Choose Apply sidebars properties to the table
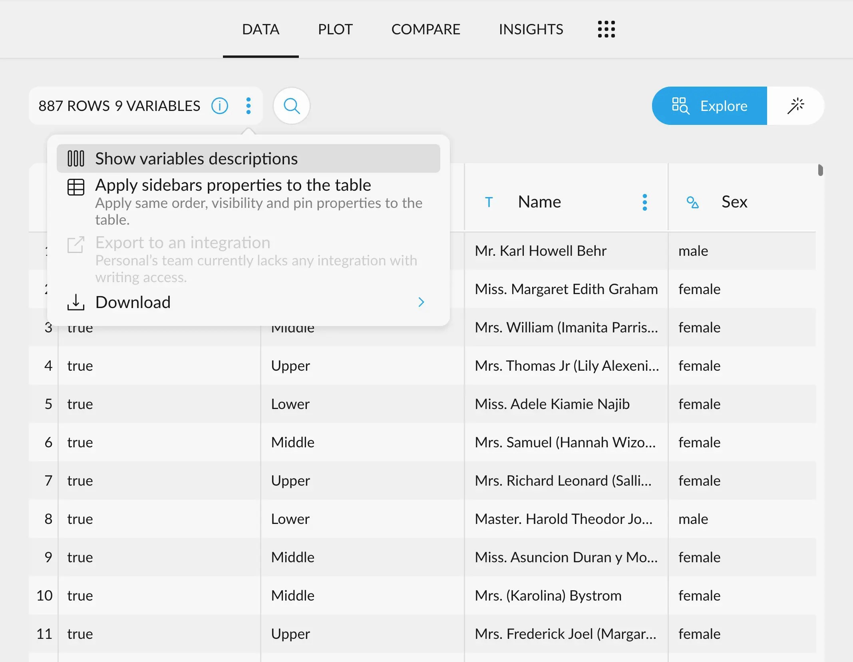 [x=233, y=186]
